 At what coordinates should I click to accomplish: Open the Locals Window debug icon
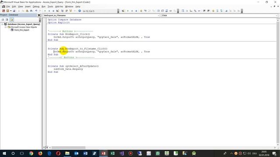(158, 11)
